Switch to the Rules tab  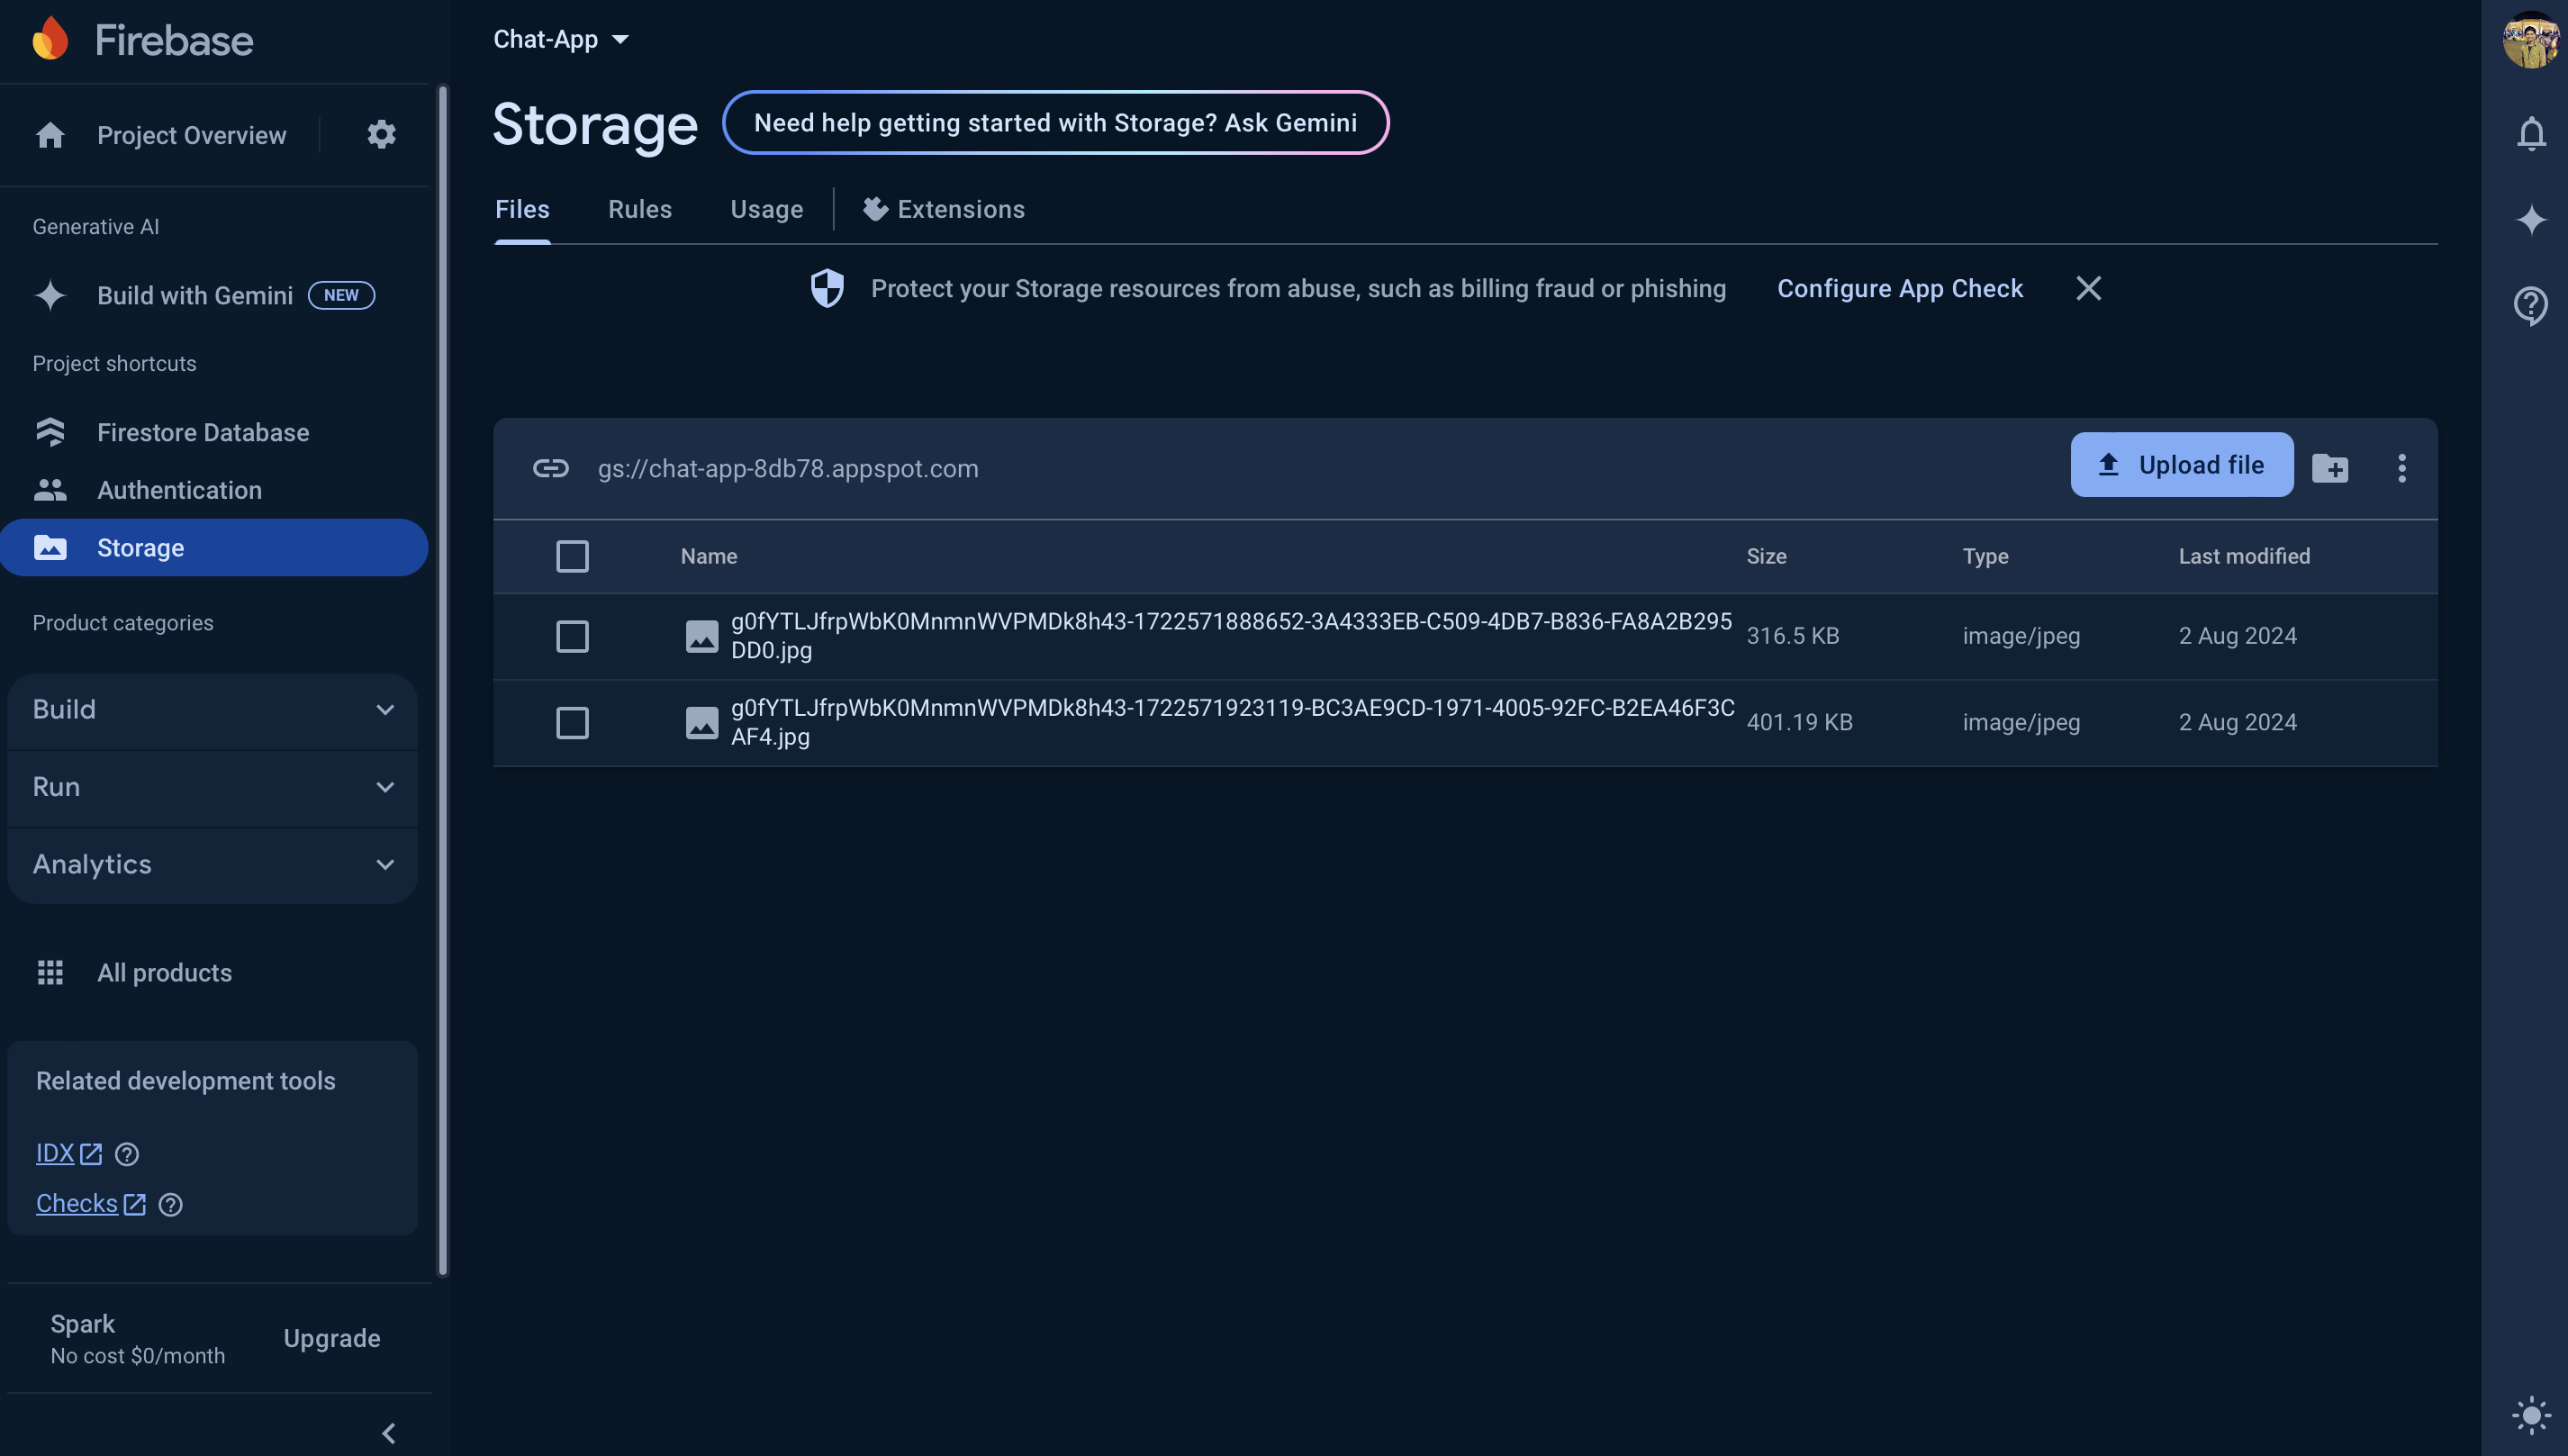pos(640,209)
